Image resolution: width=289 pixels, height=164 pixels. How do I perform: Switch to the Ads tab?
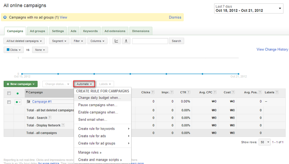click(x=73, y=31)
